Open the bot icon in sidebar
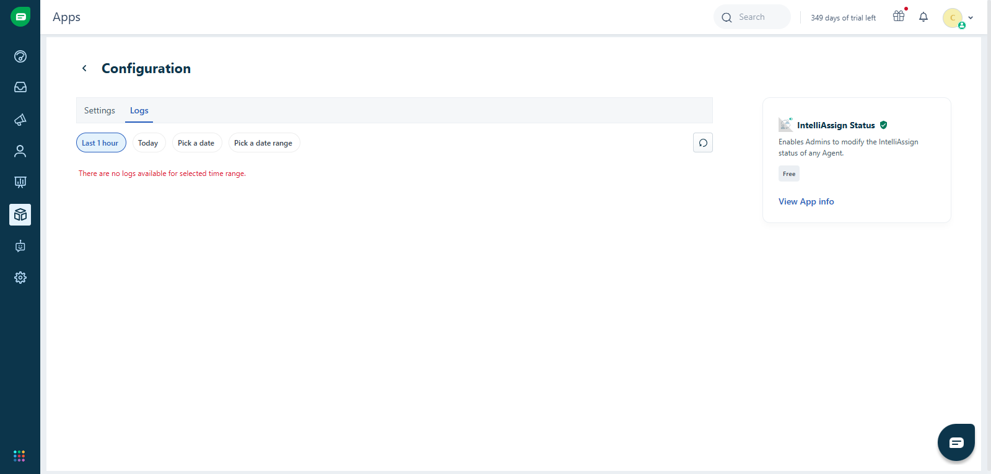This screenshot has width=991, height=474. (20, 246)
